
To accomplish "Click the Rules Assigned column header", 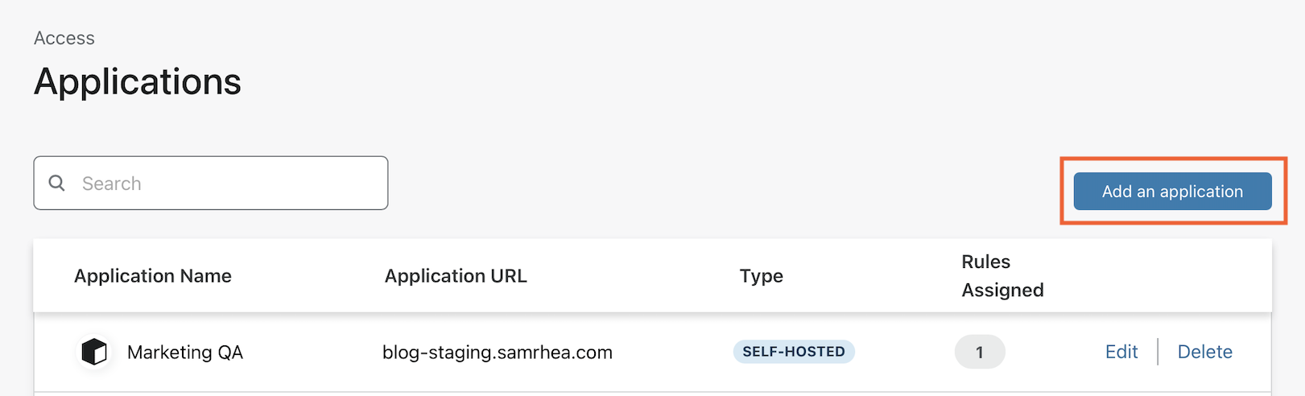I will pyautogui.click(x=1001, y=276).
